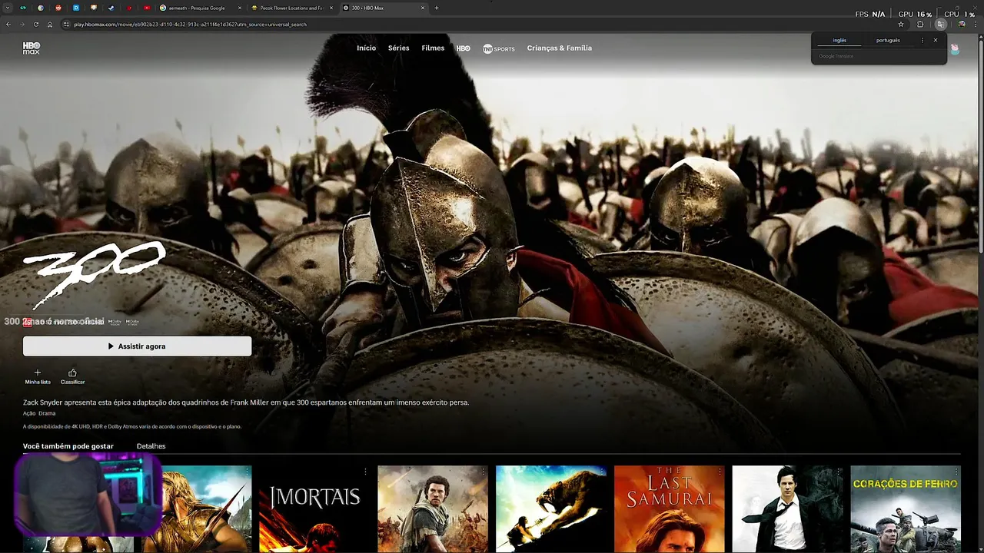Viewport: 984px width, 553px height.
Task: Open the man in black suit thumbnail
Action: click(x=787, y=509)
